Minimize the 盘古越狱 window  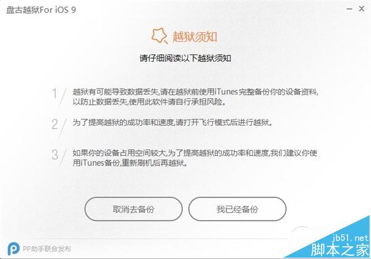click(349, 9)
